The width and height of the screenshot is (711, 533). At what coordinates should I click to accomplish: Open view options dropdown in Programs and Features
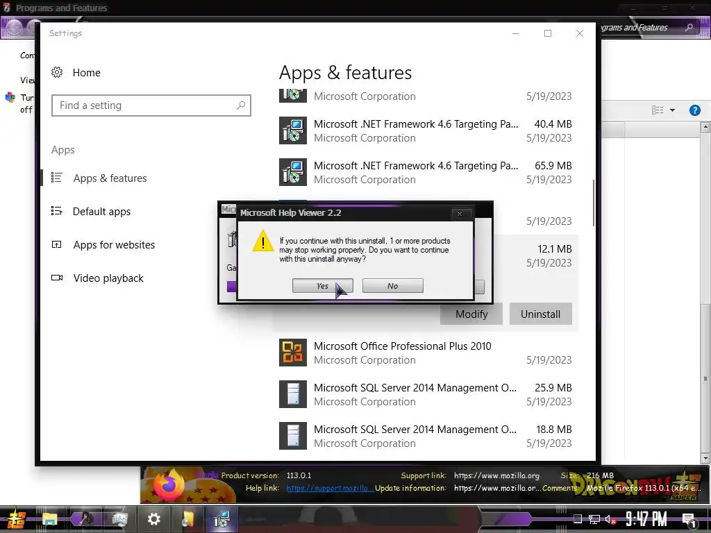coord(672,110)
